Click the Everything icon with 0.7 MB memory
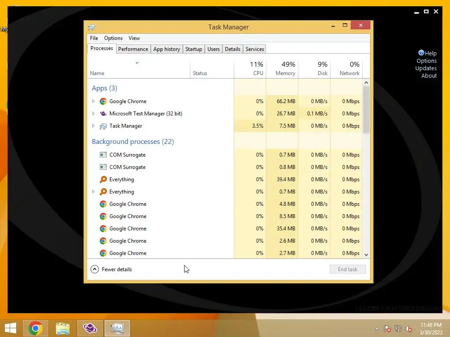Screen dimensions: 450x337 [x=103, y=192]
